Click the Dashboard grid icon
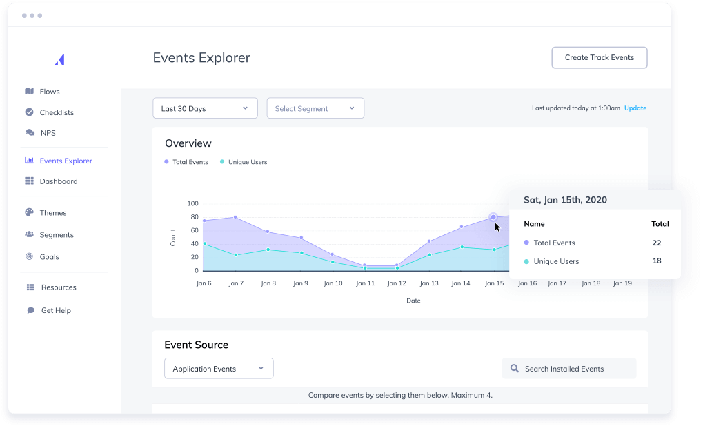Screen dimensions: 703x426 29,181
